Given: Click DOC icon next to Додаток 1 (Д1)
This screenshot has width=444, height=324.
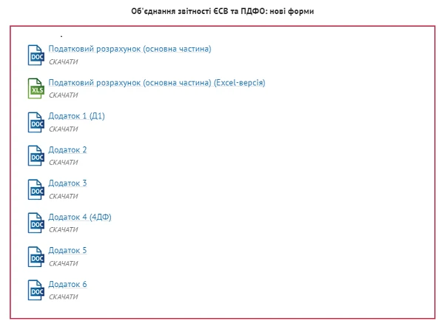Looking at the screenshot, I should point(36,121).
